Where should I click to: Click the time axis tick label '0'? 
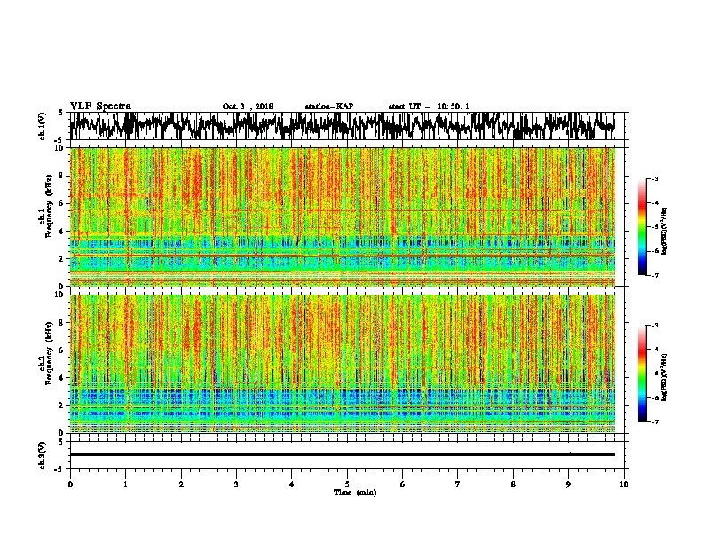pos(70,484)
